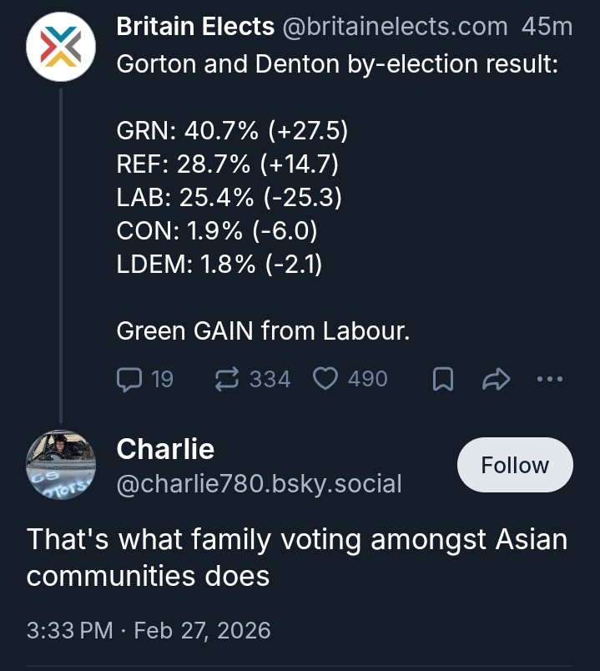
Task: Click the Charlie display name
Action: [165, 449]
